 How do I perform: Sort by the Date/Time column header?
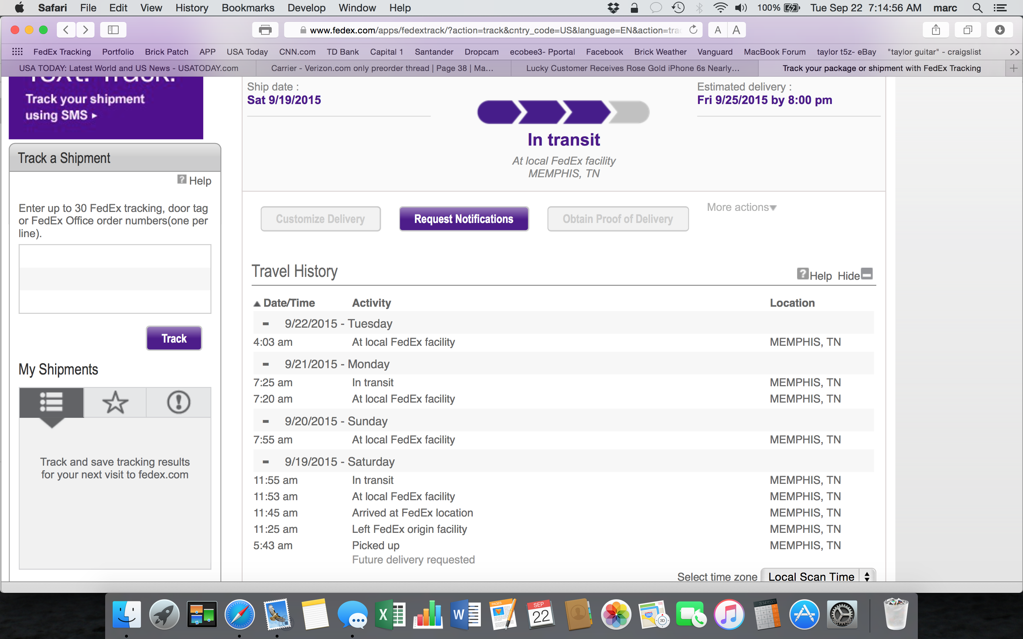284,303
